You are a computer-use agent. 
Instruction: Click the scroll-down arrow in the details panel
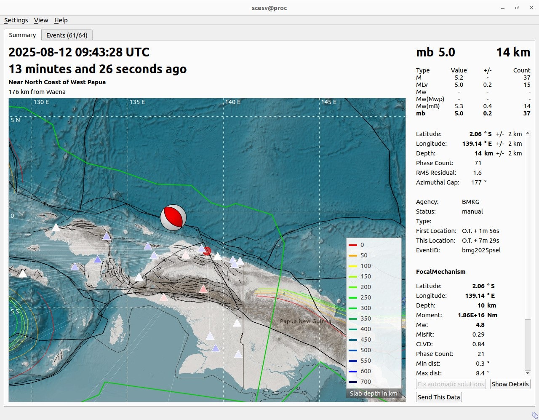[528, 373]
